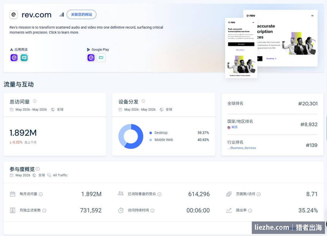Click the 页面数/访问 pages icon
This screenshot has width=327, height=236.
(x=229, y=194)
